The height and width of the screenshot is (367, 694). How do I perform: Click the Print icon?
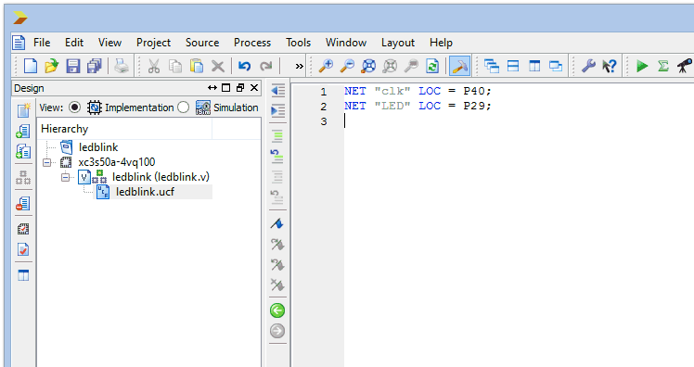(x=121, y=66)
